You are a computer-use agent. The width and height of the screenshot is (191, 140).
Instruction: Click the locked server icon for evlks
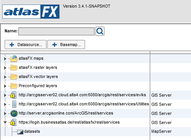(x=13, y=95)
